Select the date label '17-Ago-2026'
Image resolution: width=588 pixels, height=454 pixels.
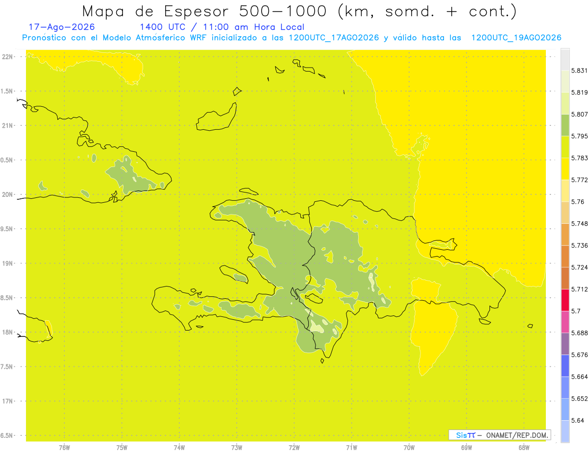[x=62, y=27]
